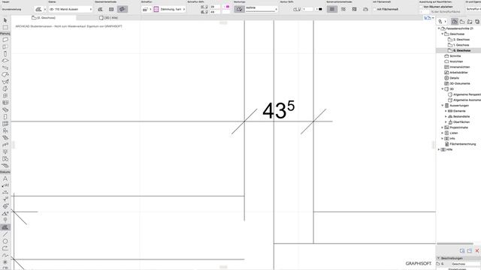Select the Line tool in the toolbox
The width and height of the screenshot is (481, 270).
pyautogui.click(x=5, y=235)
